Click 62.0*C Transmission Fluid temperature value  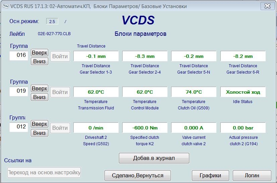pos(96,92)
